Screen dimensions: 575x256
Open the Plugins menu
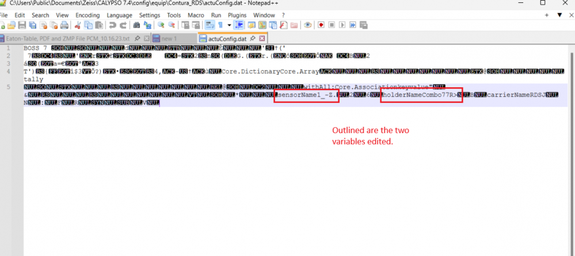click(237, 15)
